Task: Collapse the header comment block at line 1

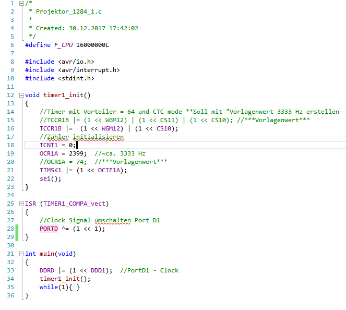Action: (21, 3)
